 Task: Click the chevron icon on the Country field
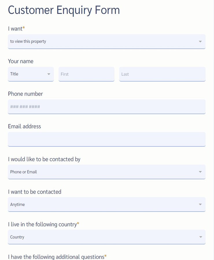200,237
